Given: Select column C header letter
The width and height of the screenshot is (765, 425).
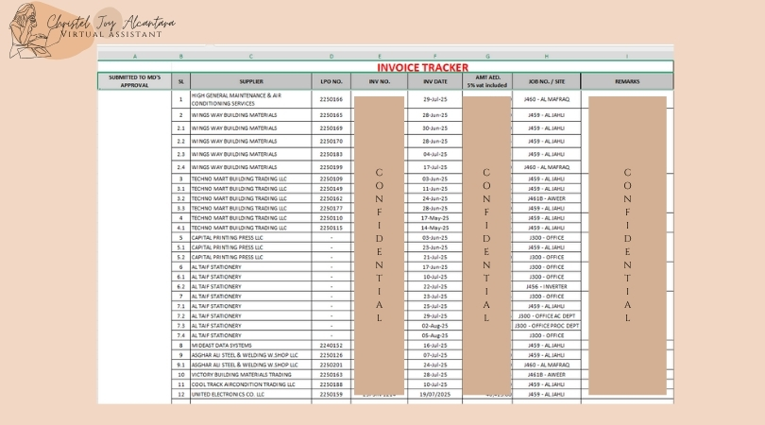Looking at the screenshot, I should coord(251,57).
